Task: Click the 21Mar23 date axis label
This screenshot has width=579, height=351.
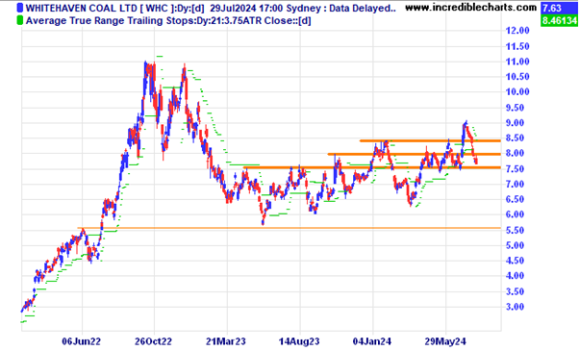Action: (x=226, y=341)
